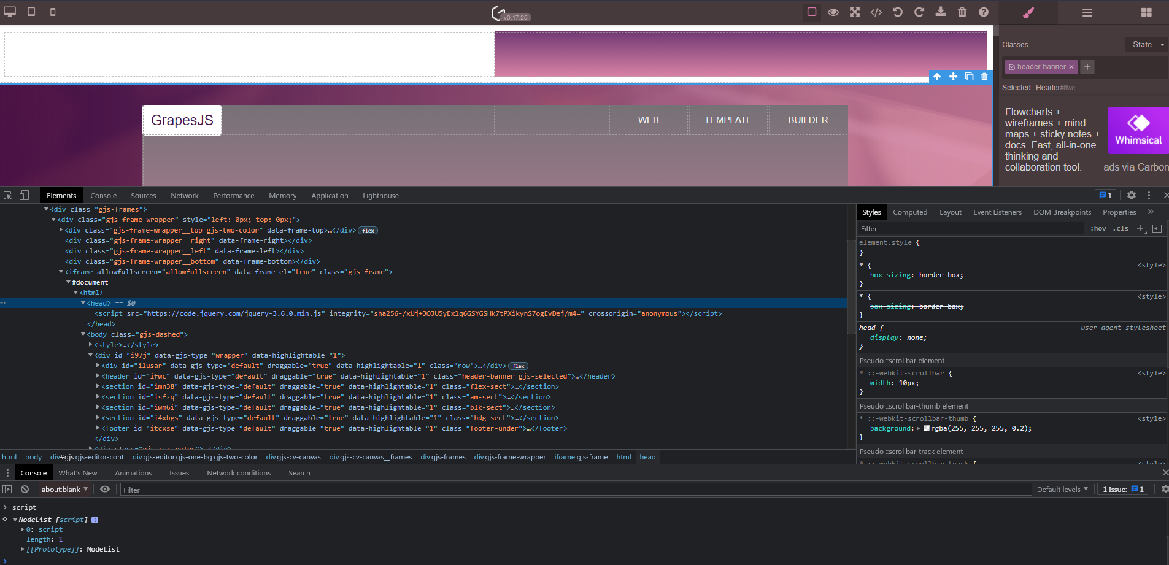1169x565 pixels.
Task: Collapse the gjs-frames div node
Action: click(46, 209)
